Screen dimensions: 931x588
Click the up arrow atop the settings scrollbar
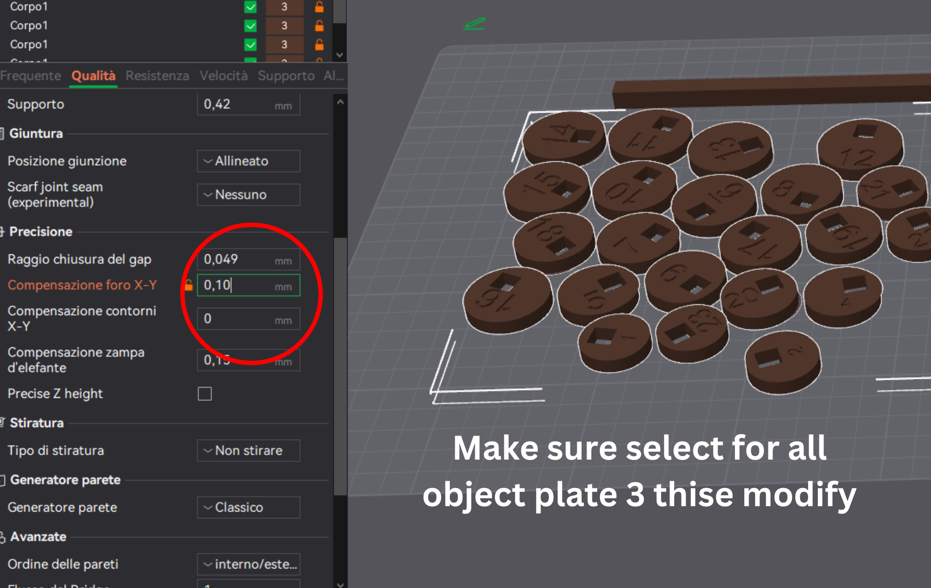340,102
